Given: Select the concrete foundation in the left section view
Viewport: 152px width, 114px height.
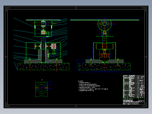Looking at the screenshot, I should [43, 66].
